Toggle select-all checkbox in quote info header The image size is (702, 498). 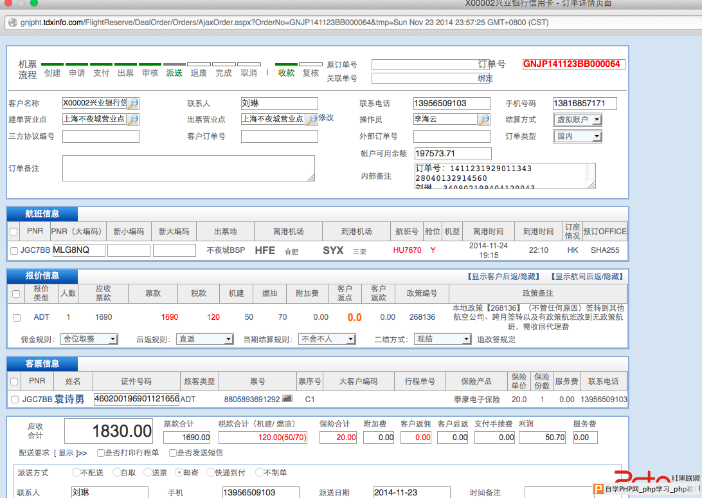[x=16, y=294]
